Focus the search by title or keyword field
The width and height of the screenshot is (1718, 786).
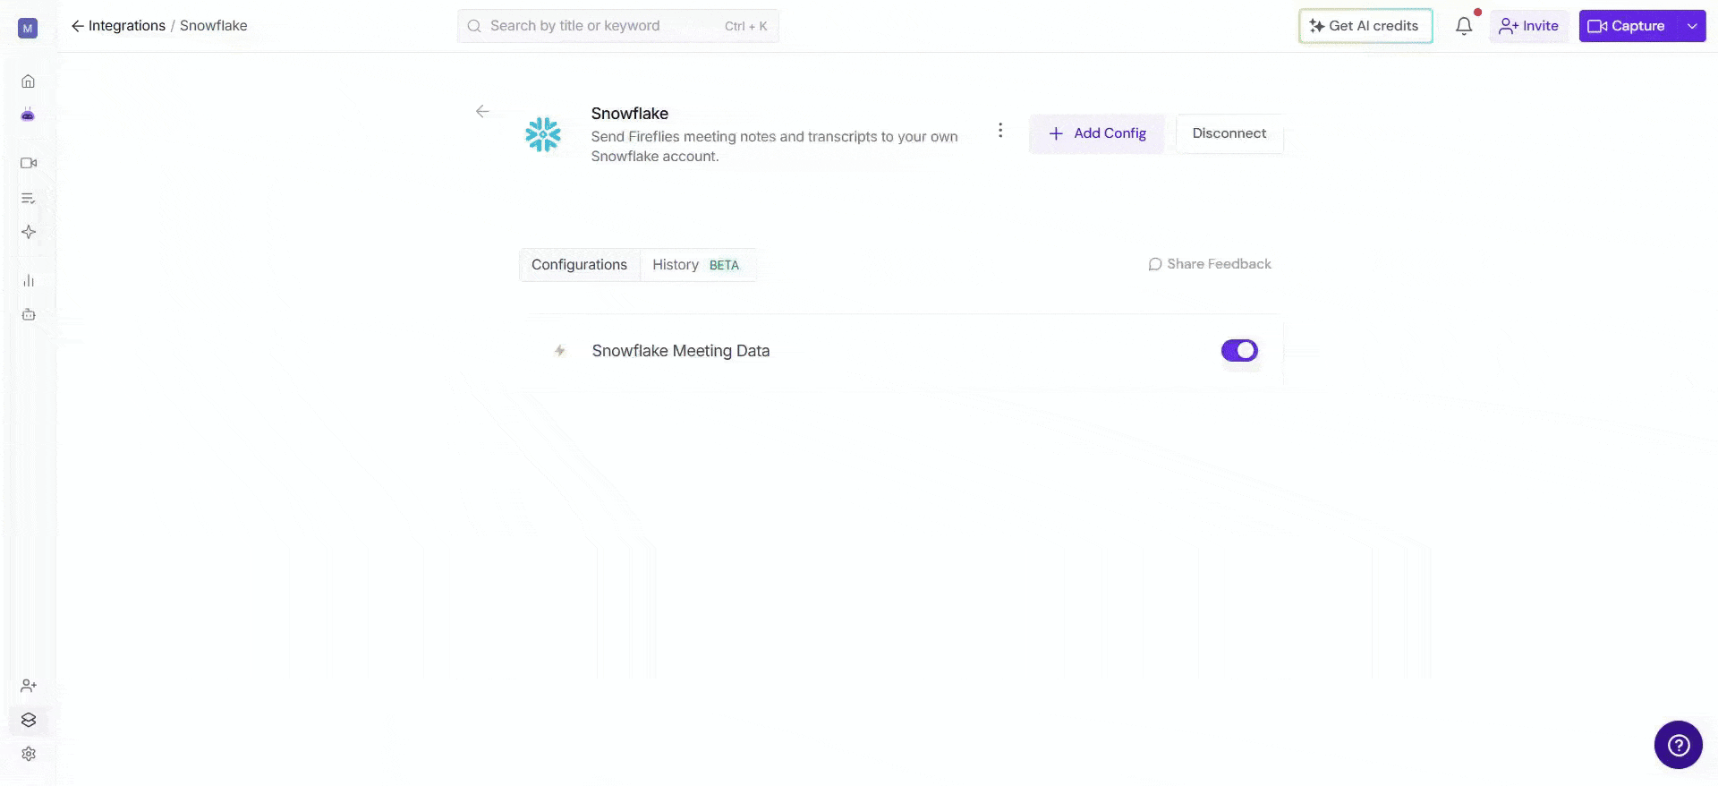tap(618, 26)
